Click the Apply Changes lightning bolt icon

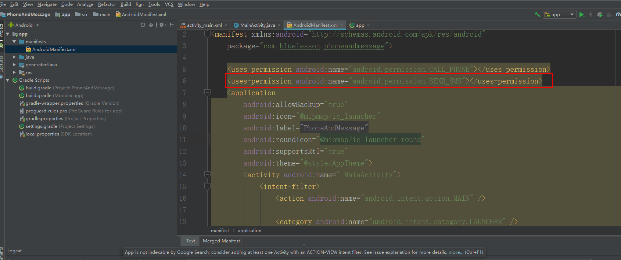tap(591, 15)
